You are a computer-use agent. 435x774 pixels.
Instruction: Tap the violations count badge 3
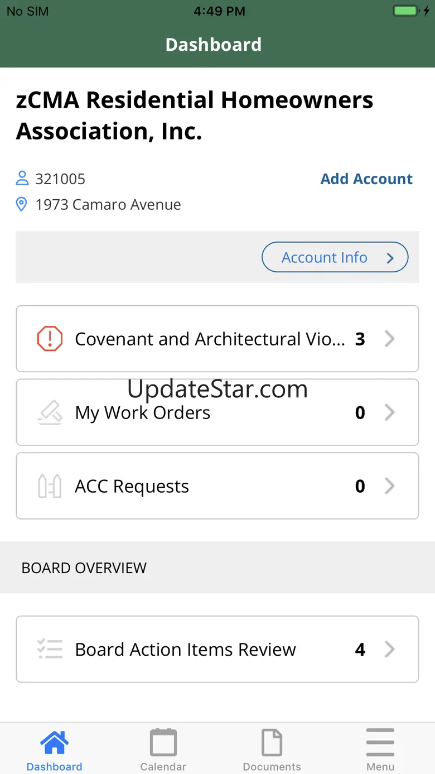tap(360, 339)
